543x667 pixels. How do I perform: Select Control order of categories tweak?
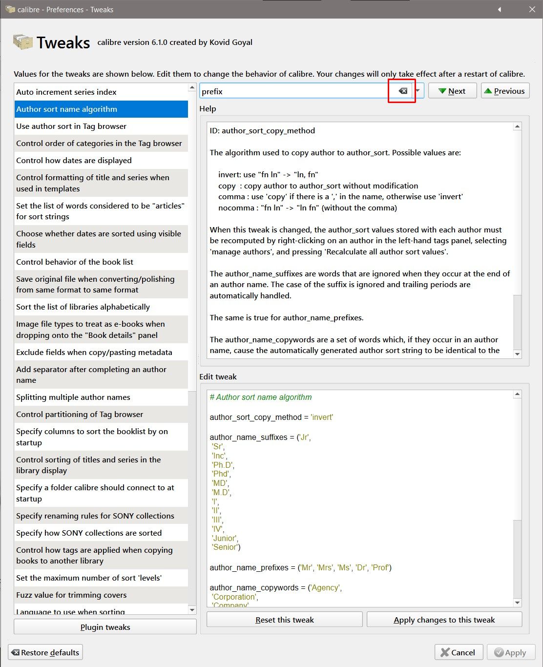pos(101,143)
